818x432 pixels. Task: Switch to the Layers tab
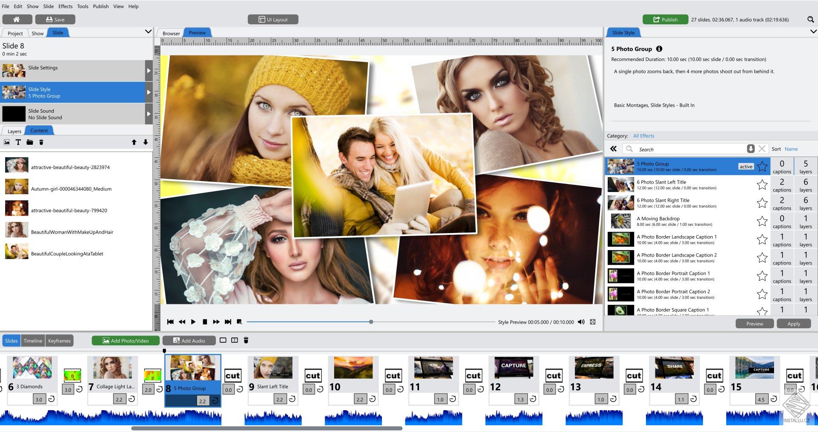(x=14, y=131)
